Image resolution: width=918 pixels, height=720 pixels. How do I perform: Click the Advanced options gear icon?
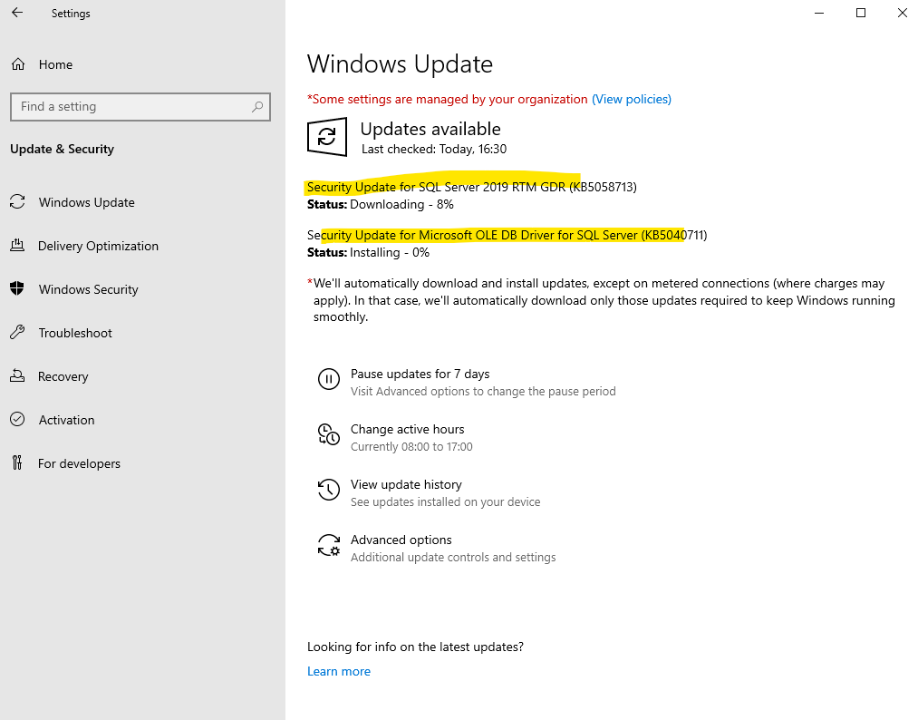coord(328,545)
